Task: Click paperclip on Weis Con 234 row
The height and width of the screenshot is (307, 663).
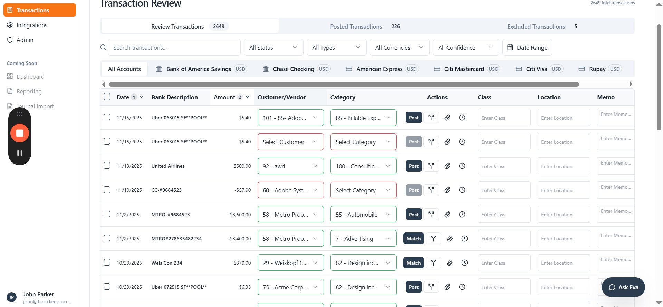Action: pyautogui.click(x=450, y=263)
